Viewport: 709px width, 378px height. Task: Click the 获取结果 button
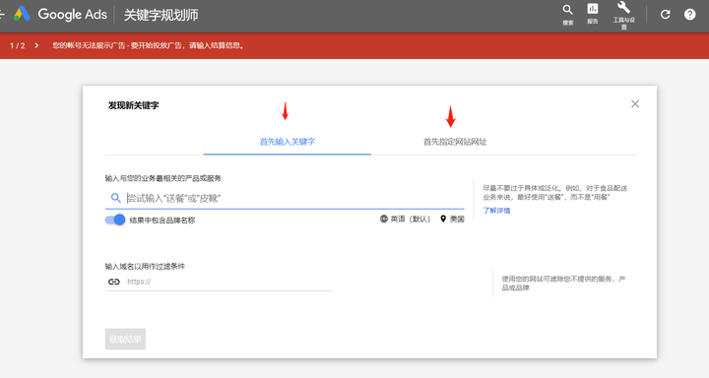point(125,339)
